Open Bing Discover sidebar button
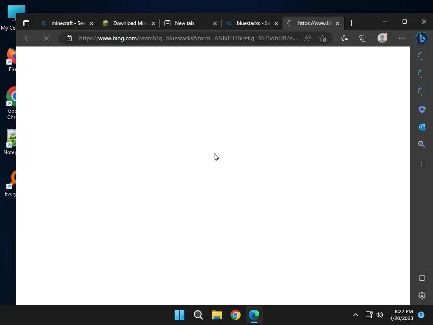 [422, 38]
